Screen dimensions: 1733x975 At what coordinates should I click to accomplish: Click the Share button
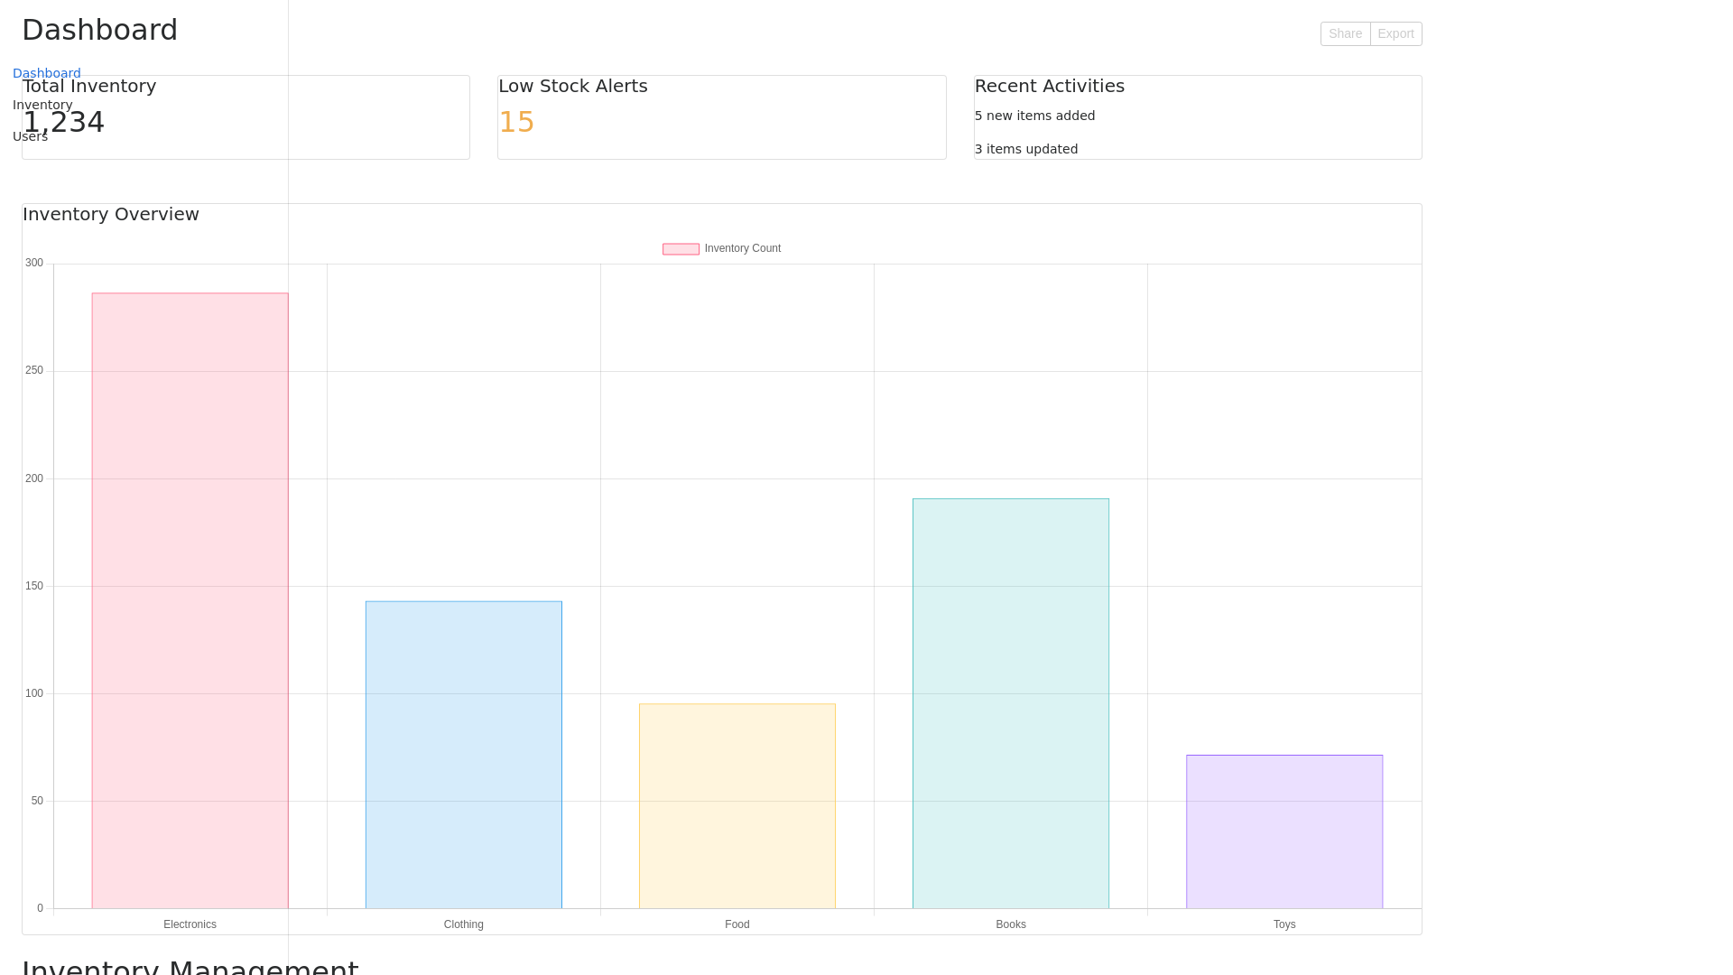[1345, 33]
